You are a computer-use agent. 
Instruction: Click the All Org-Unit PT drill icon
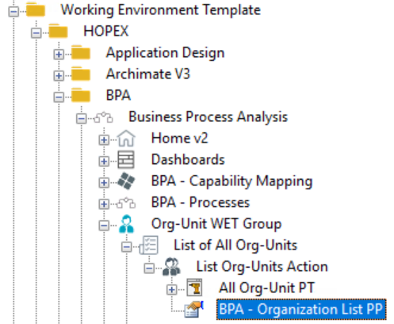pyautogui.click(x=194, y=288)
